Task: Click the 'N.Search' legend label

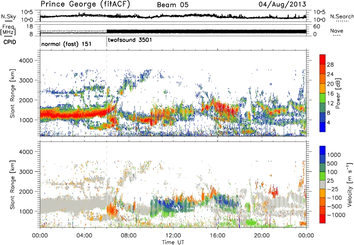Action: point(342,16)
